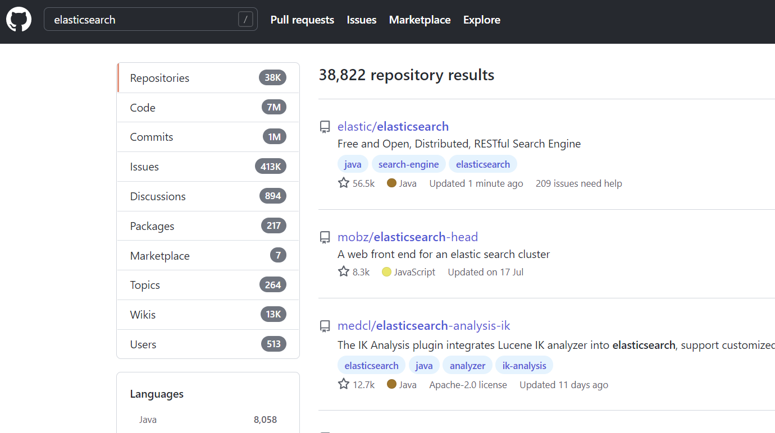The height and width of the screenshot is (433, 775).
Task: Click Updated on 17 Jul text
Action: pos(486,272)
